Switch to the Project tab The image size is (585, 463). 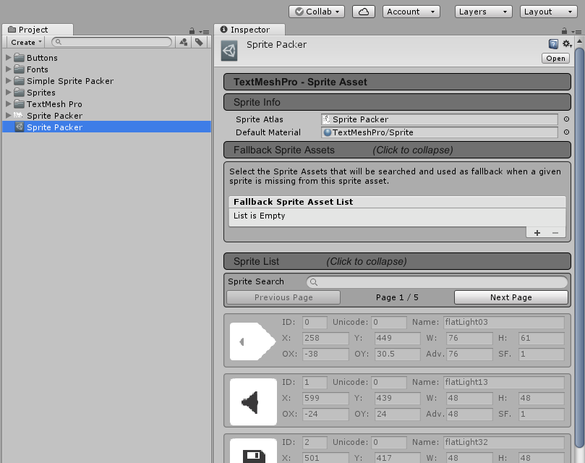pos(38,30)
